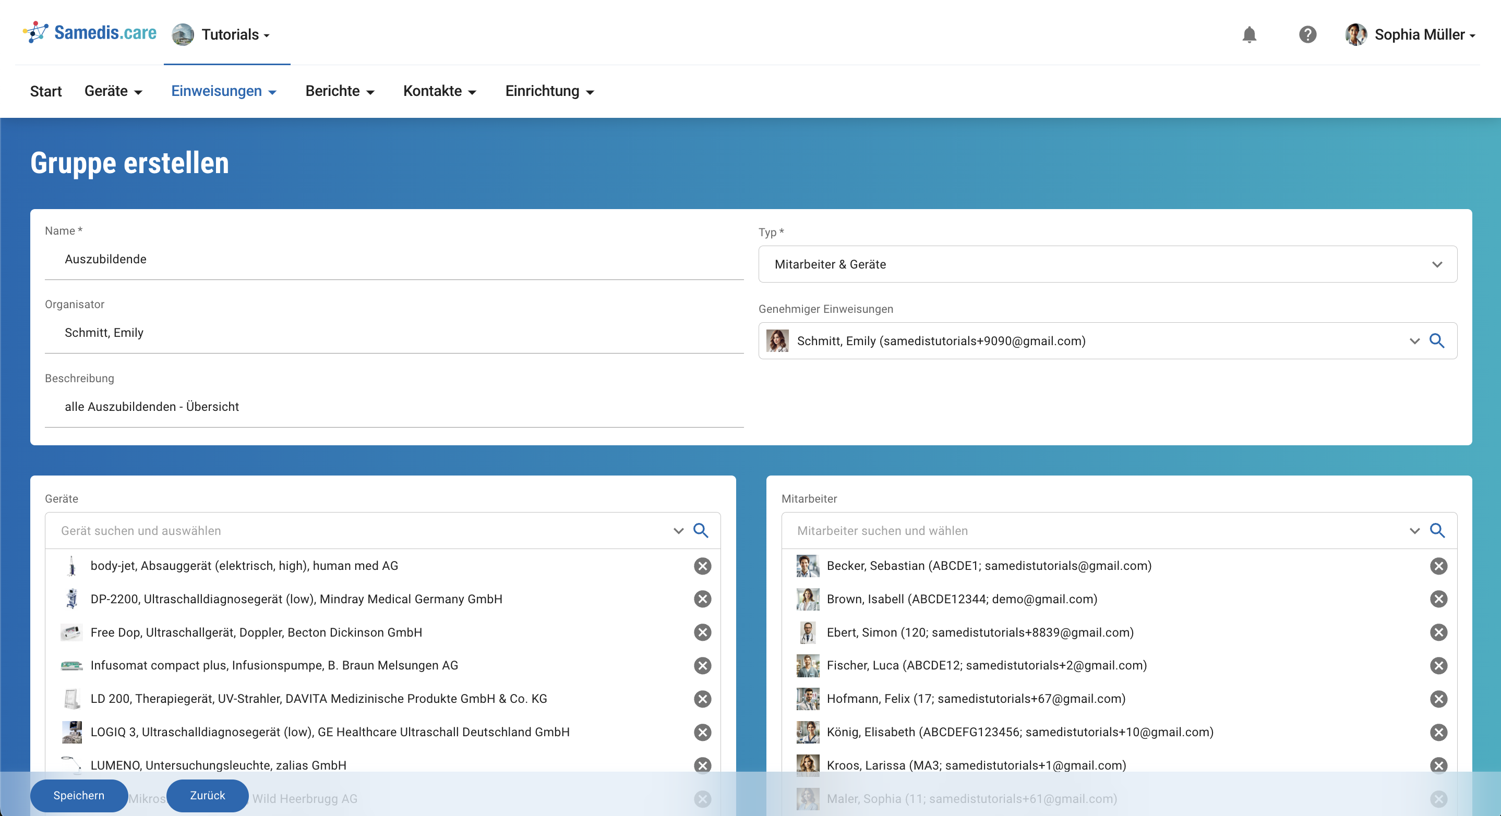Click the Tutorials organization avatar icon

(183, 34)
